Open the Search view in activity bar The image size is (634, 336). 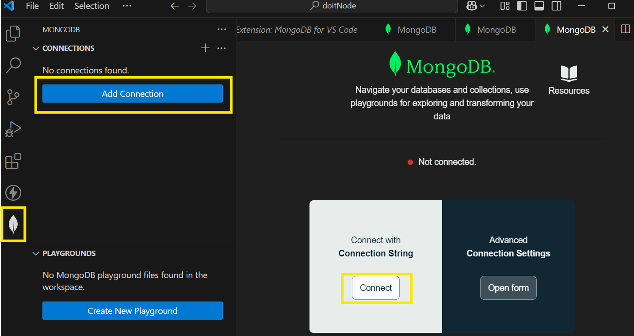[x=13, y=65]
